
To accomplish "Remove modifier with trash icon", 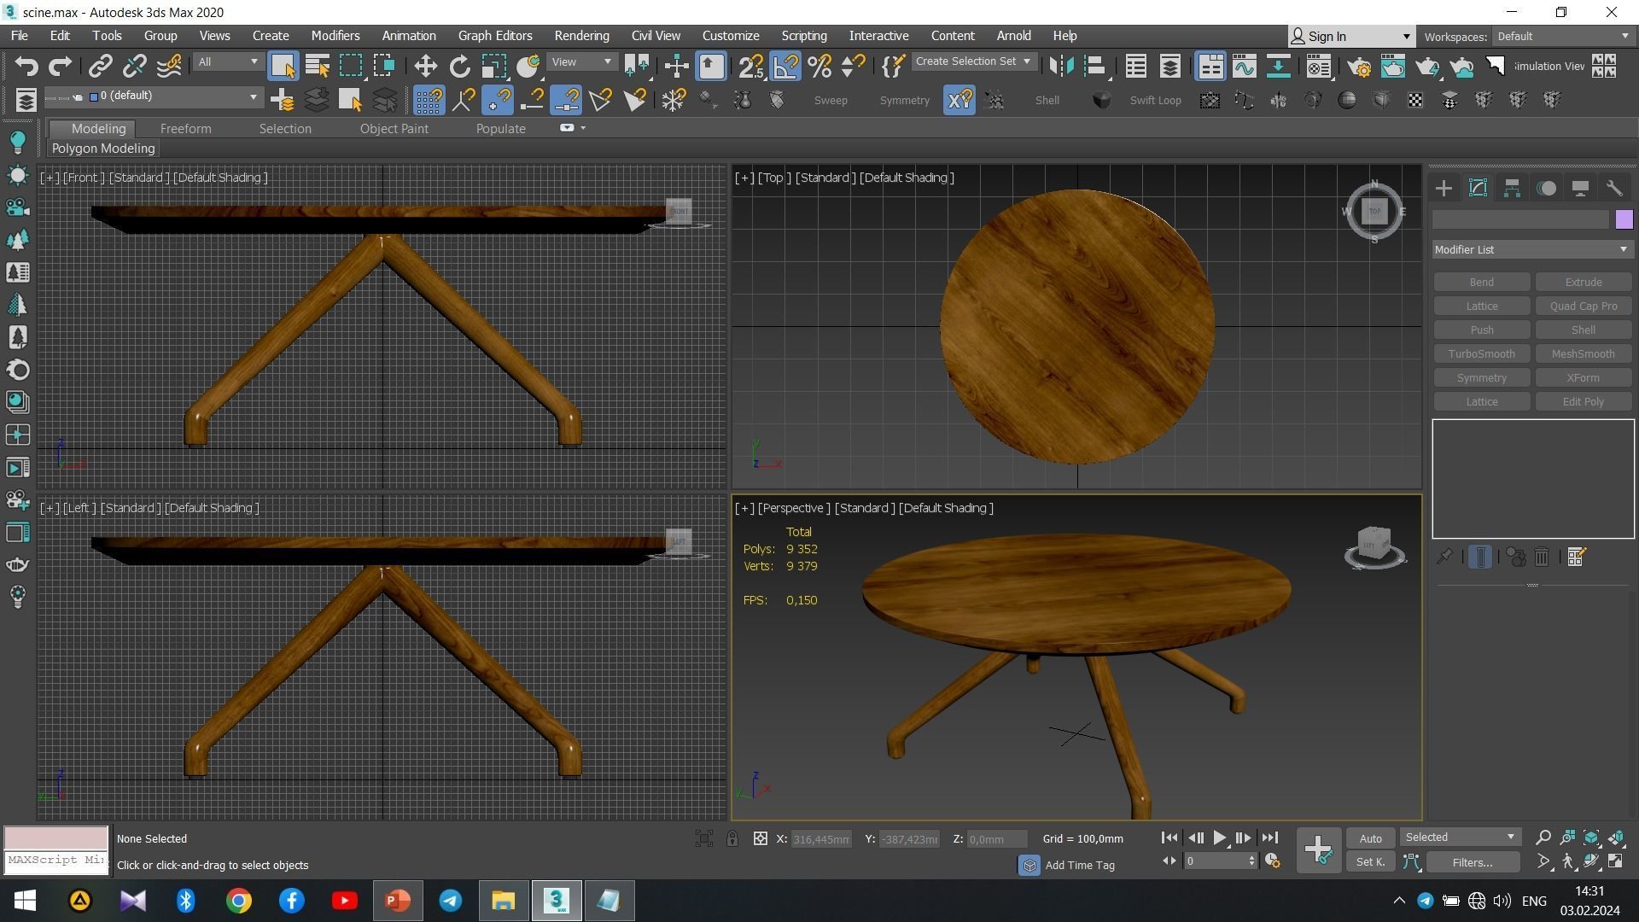I will pos(1542,557).
